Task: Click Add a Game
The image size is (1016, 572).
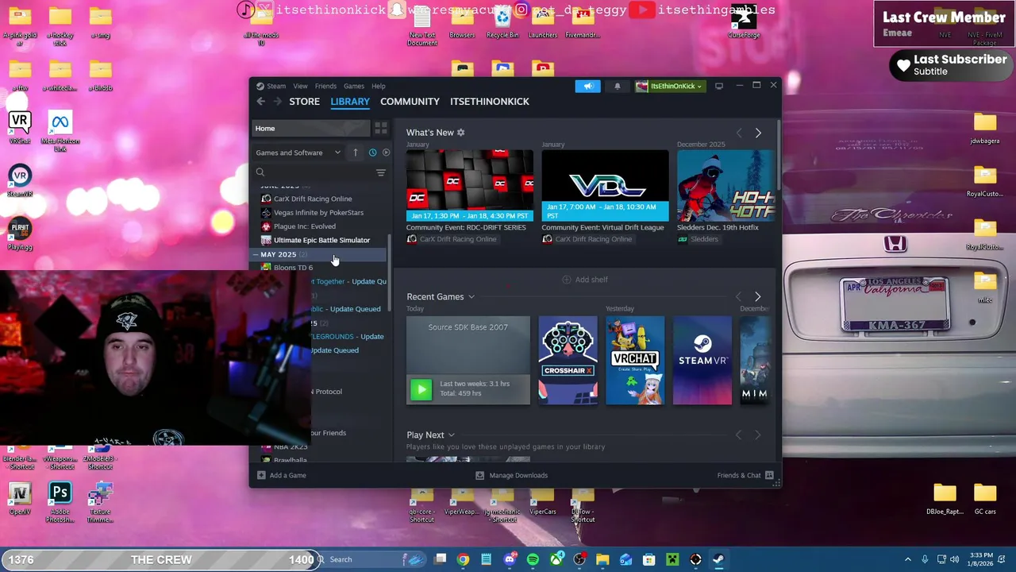Action: [x=282, y=475]
